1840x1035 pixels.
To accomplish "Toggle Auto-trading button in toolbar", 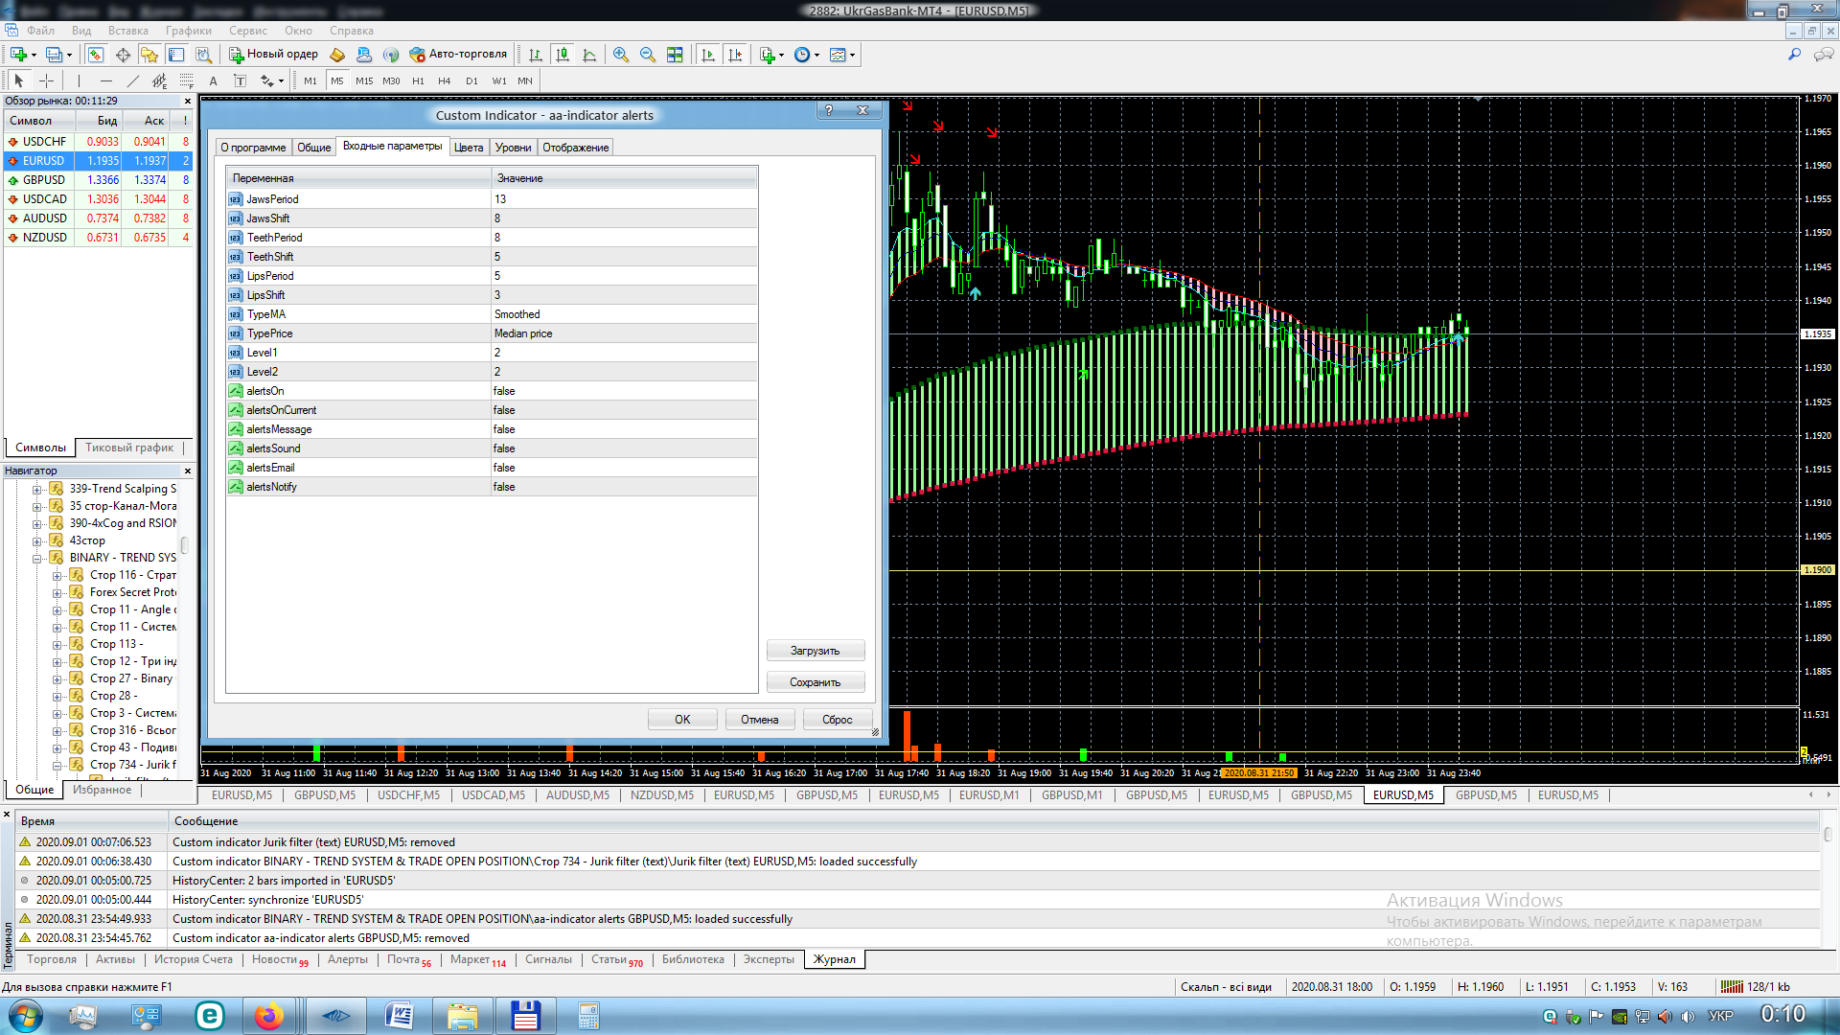I will point(458,55).
